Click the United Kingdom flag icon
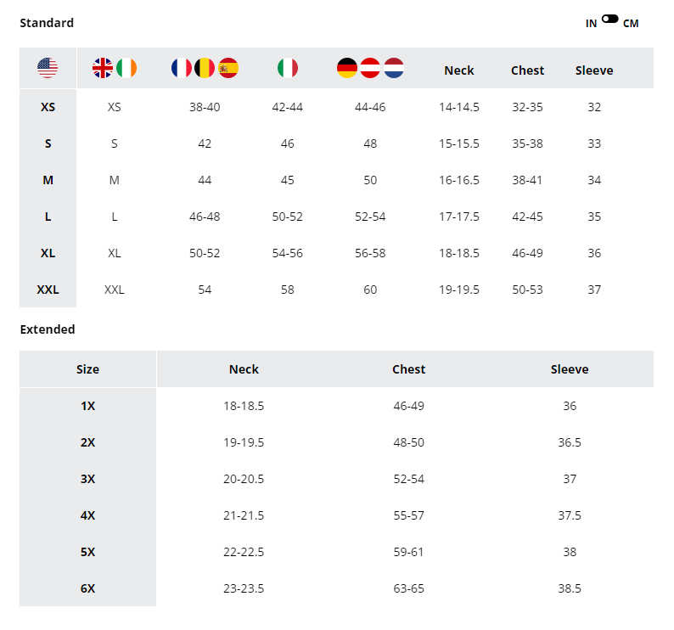 click(x=103, y=68)
